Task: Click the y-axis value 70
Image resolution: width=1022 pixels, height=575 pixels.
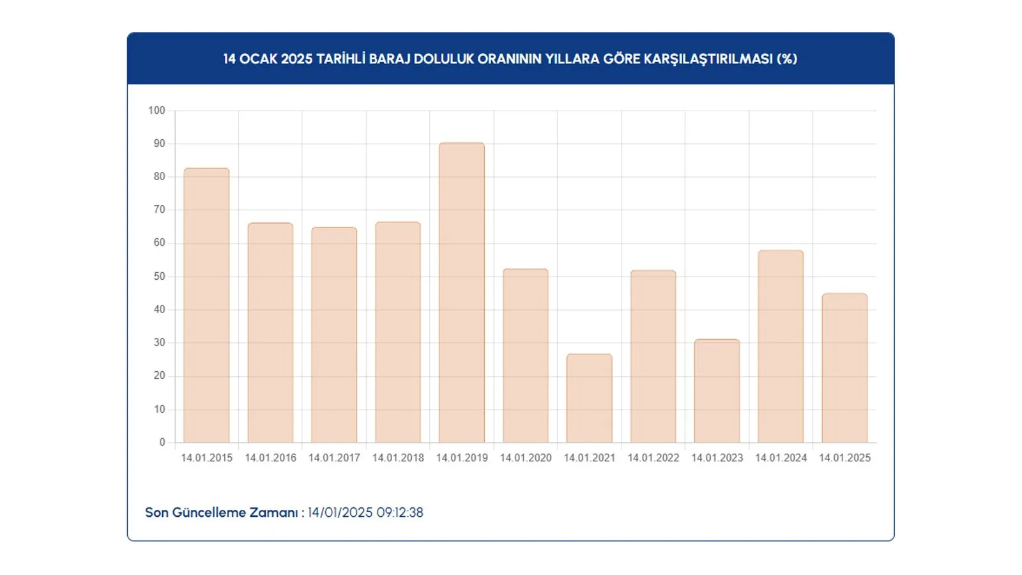Action: (x=159, y=210)
